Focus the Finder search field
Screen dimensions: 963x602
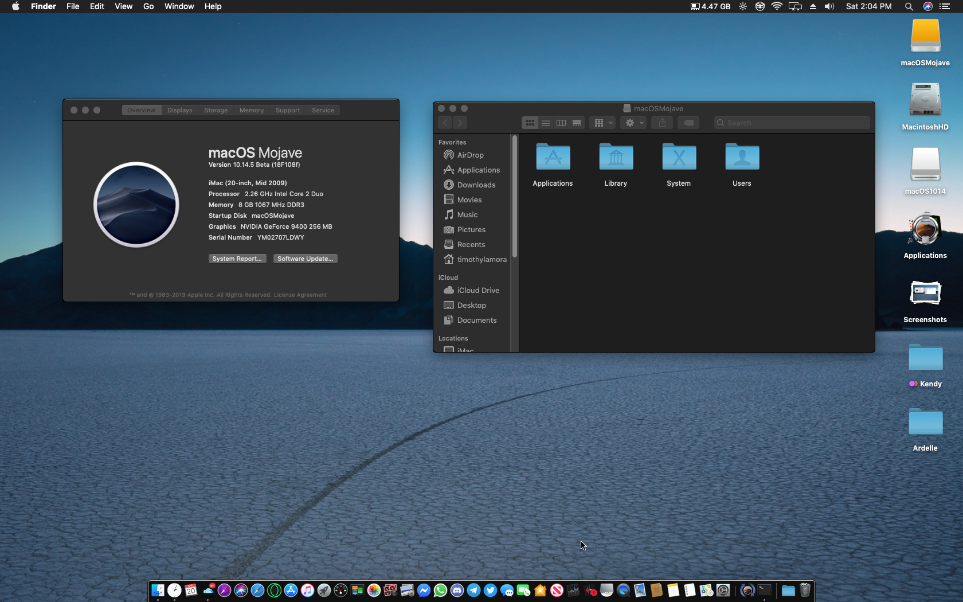pos(792,123)
